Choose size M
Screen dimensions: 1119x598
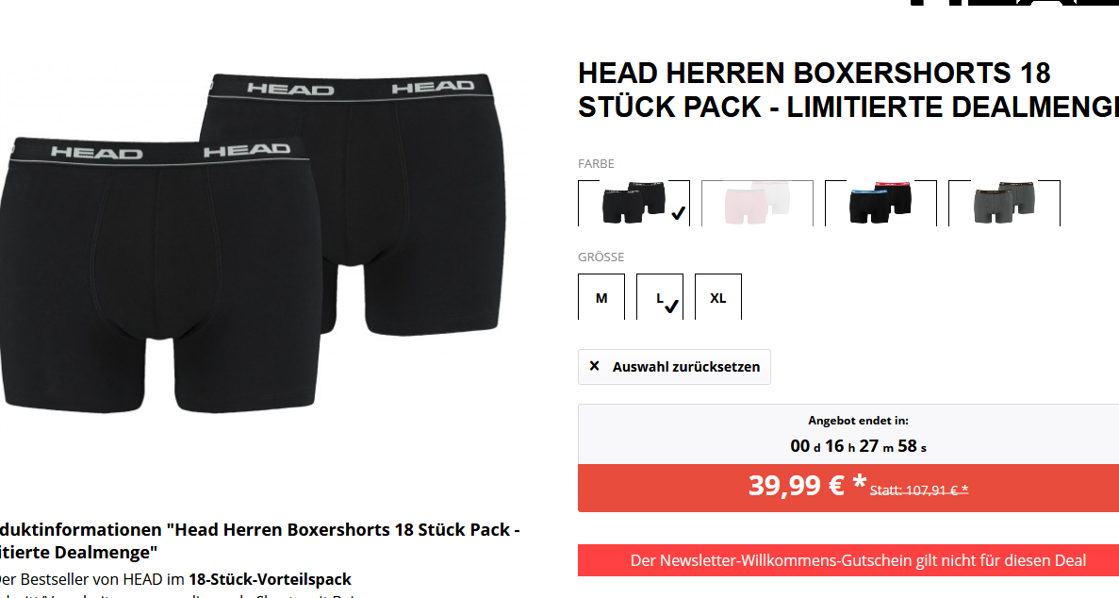pyautogui.click(x=601, y=296)
